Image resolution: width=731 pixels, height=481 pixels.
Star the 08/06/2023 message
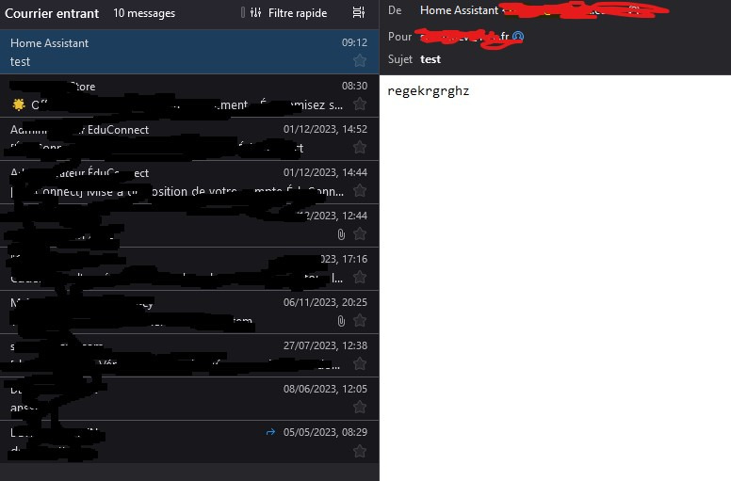(360, 407)
